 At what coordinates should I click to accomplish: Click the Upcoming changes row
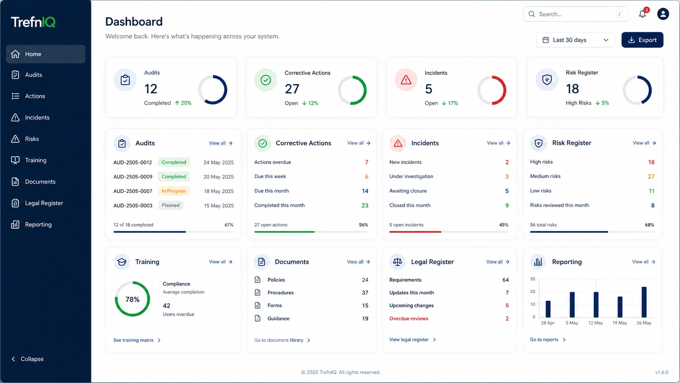pyautogui.click(x=449, y=306)
